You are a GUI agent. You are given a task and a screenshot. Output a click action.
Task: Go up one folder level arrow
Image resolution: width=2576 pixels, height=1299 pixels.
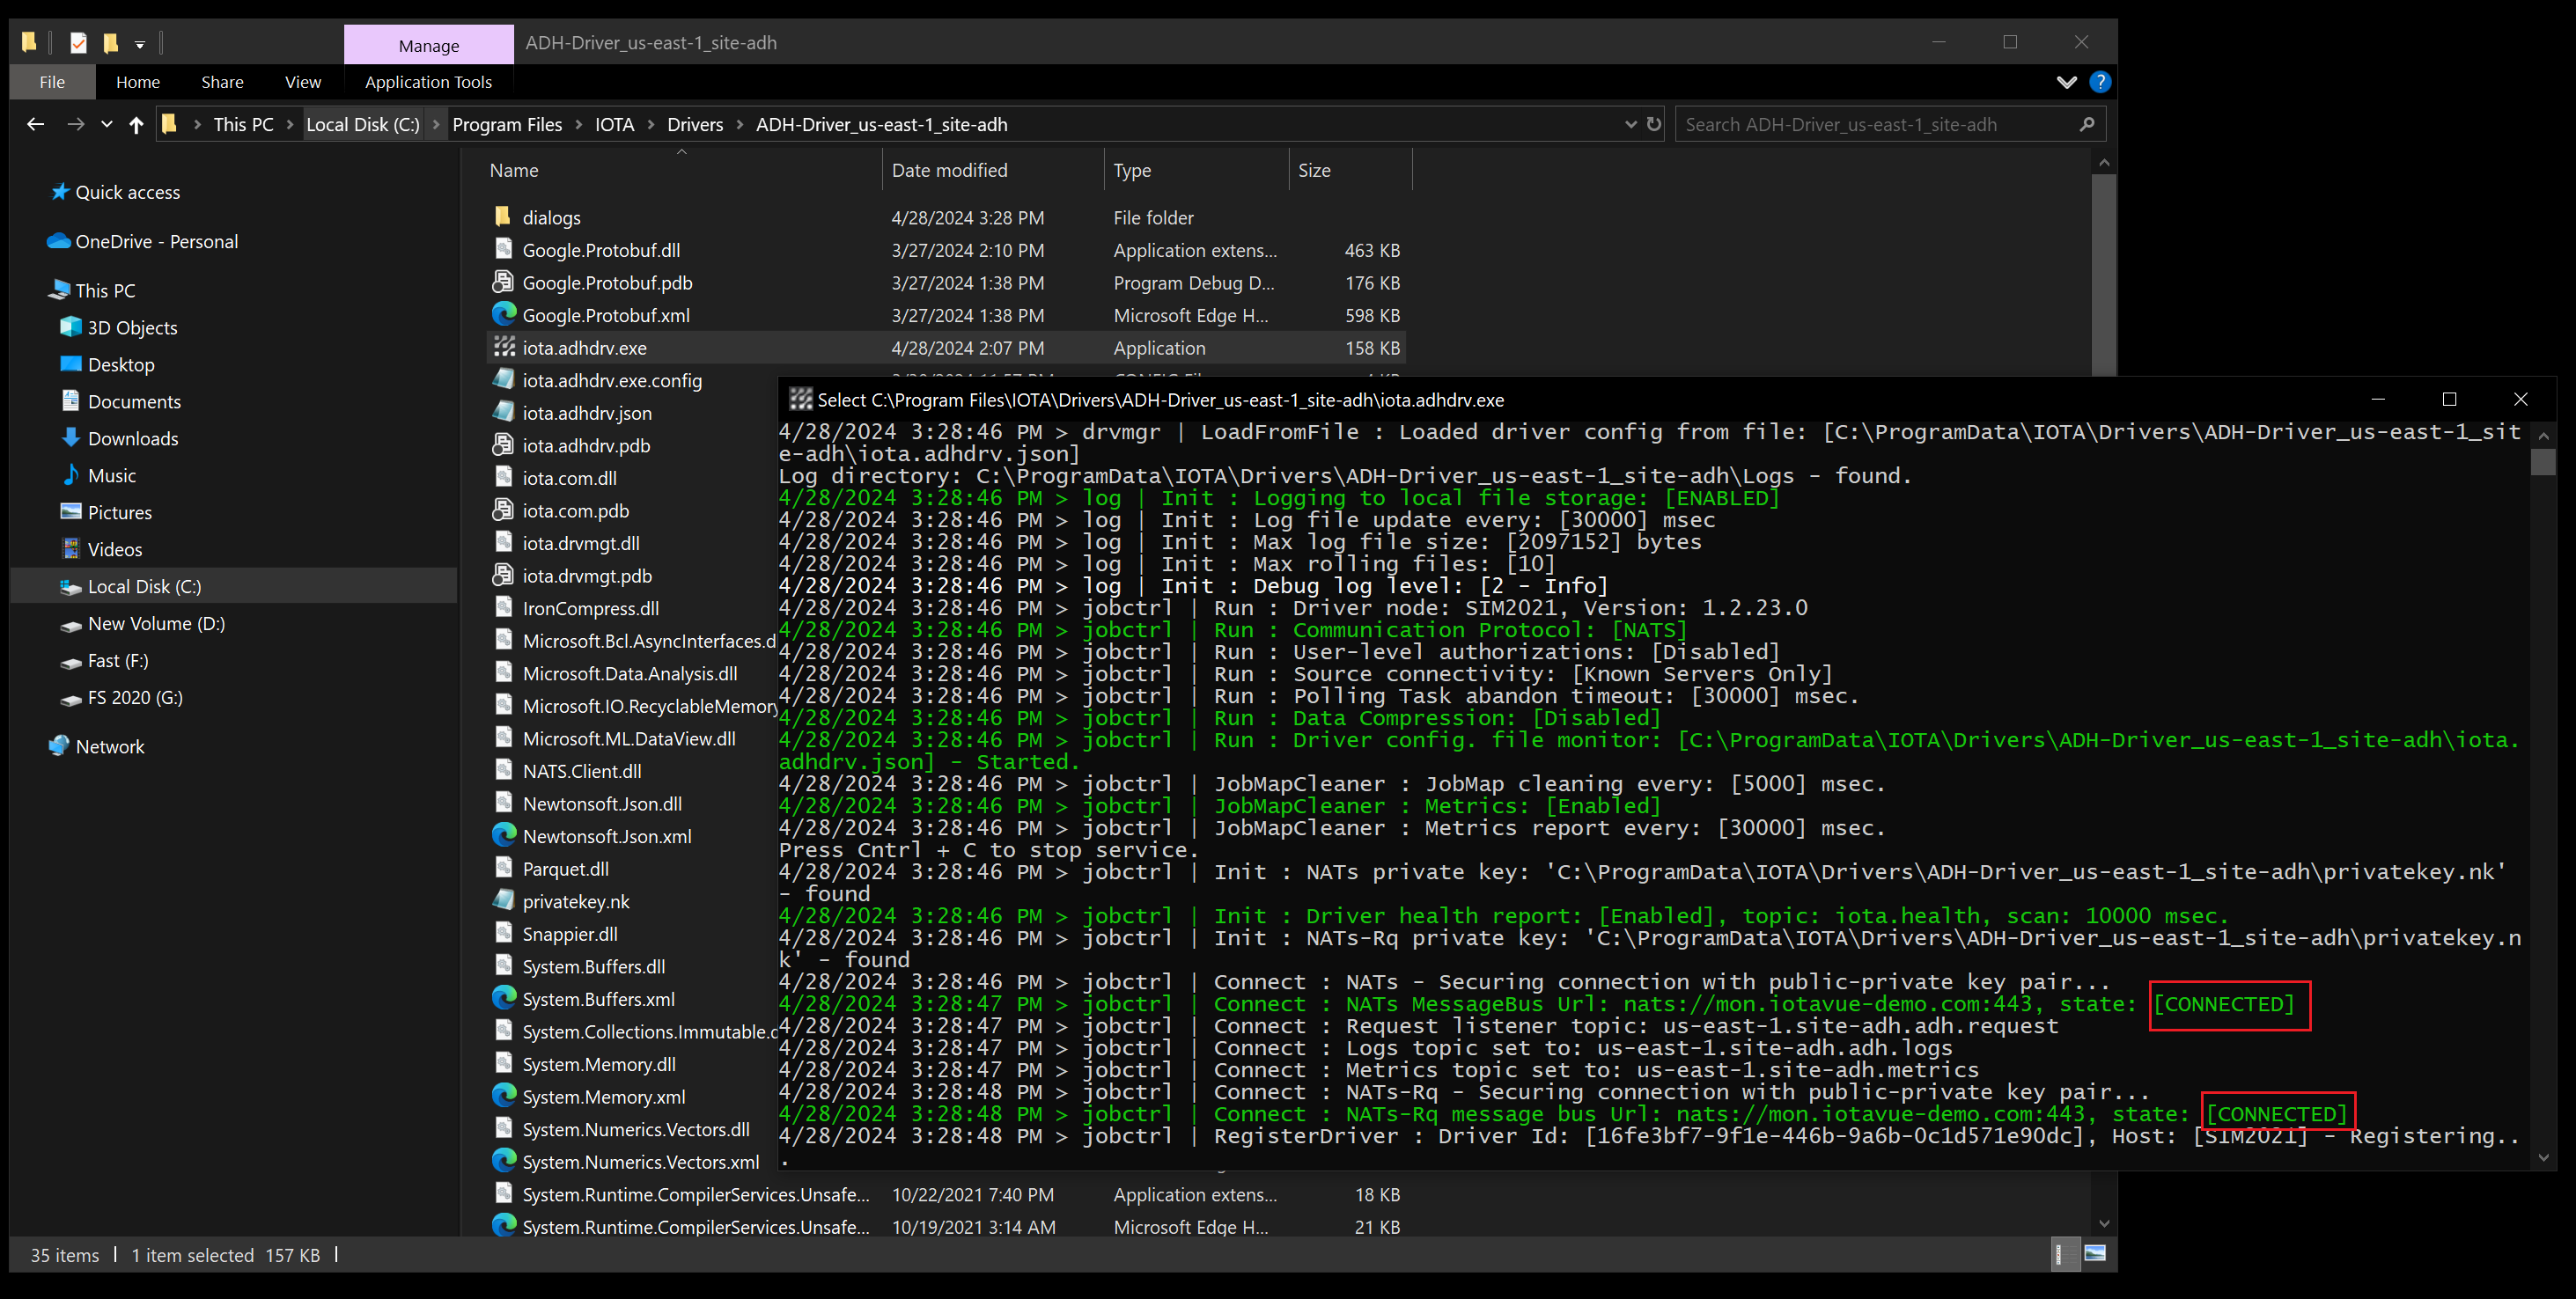[137, 124]
